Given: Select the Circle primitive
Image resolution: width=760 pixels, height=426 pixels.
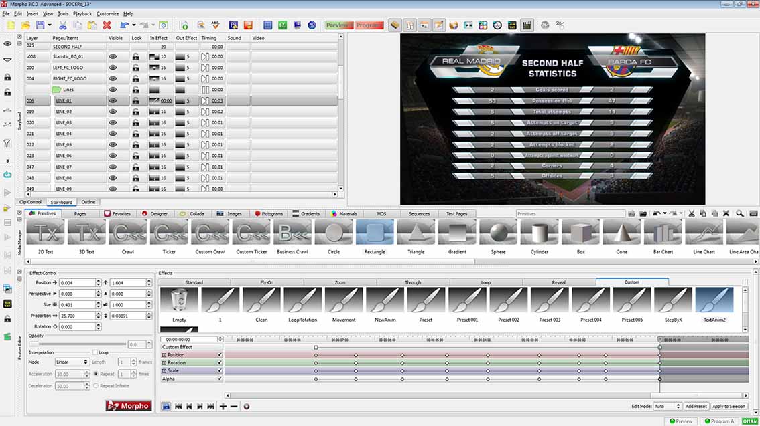Looking at the screenshot, I should 334,237.
